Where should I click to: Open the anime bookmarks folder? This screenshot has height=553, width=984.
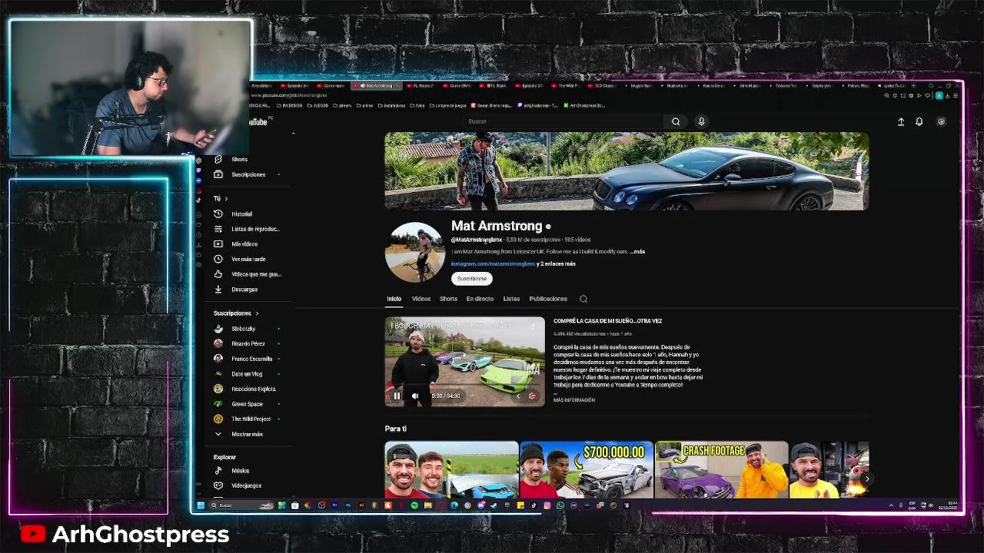click(x=364, y=105)
